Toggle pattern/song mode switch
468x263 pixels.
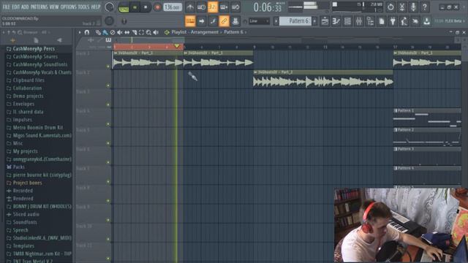[124, 8]
